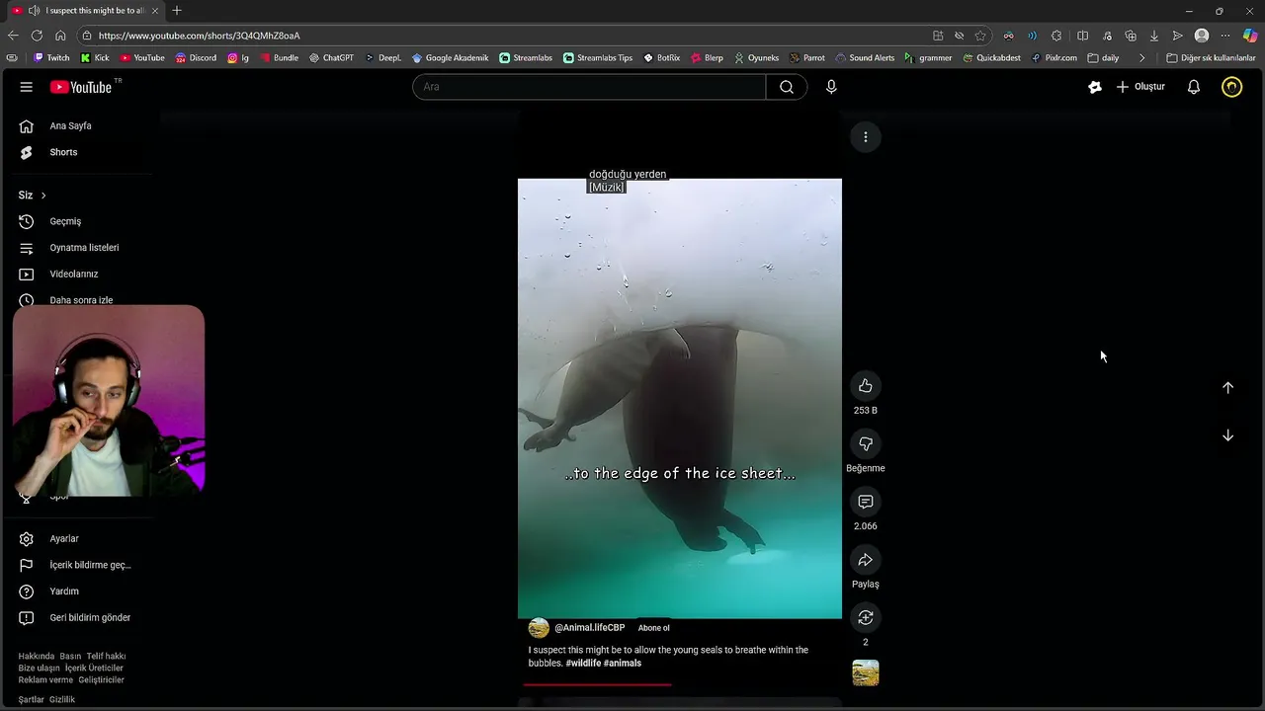Screen dimensions: 1265x711
Task: Go to the previous short
Action: tap(1227, 388)
